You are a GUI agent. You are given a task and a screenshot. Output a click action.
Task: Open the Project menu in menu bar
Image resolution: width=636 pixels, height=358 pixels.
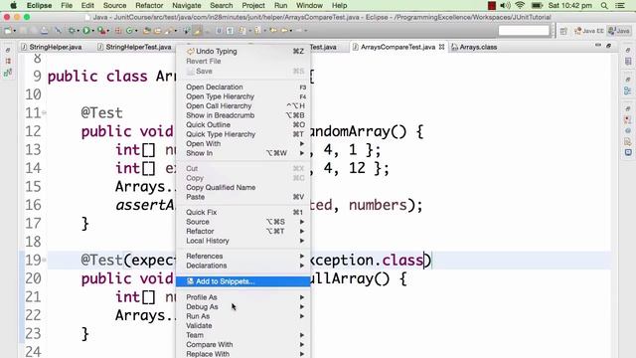(x=253, y=6)
